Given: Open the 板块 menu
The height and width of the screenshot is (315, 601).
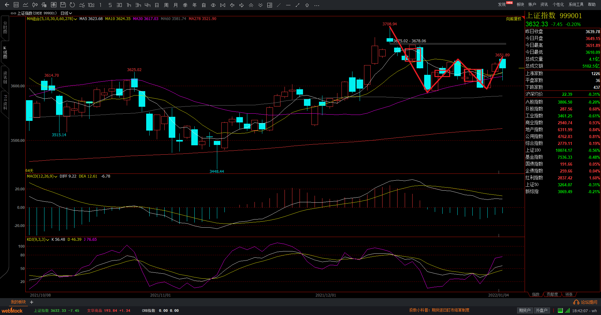Looking at the screenshot, I should click(x=520, y=4).
